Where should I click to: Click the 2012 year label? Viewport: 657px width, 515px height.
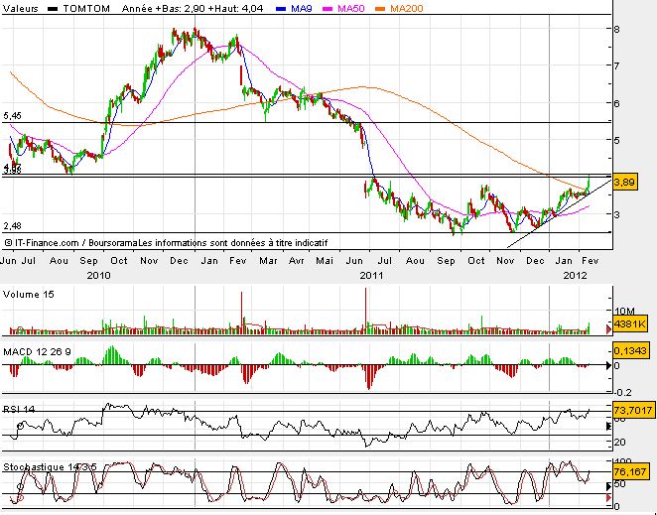[x=576, y=275]
